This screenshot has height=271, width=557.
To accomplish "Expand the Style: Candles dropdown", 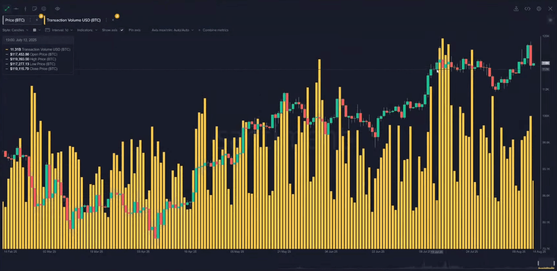I will 15,30.
